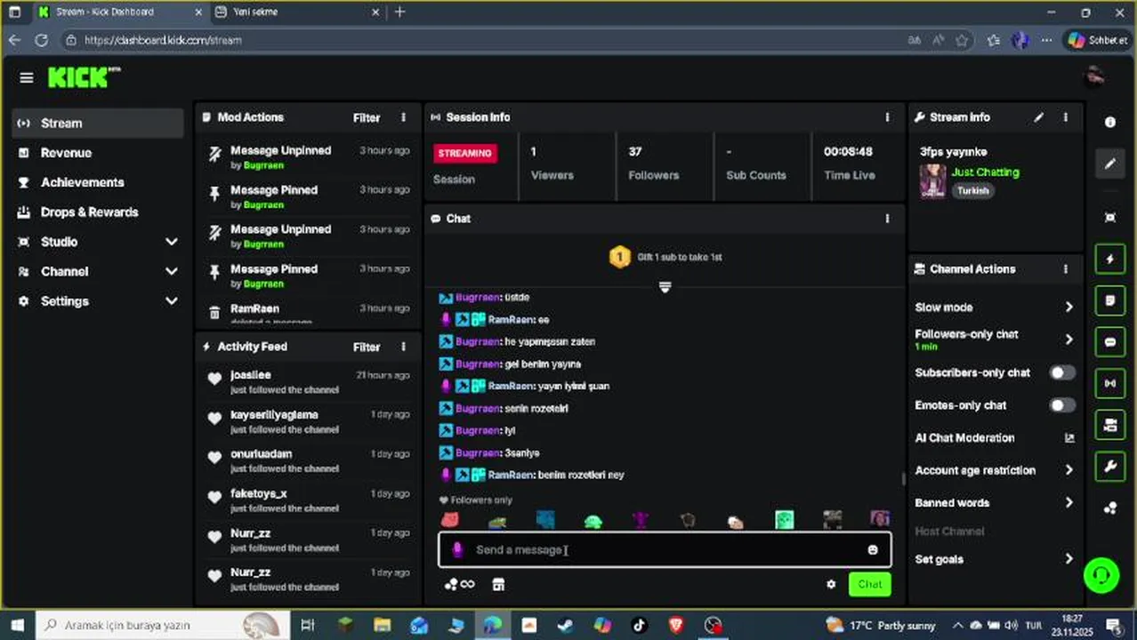Open the shop icon below message box
Image resolution: width=1137 pixels, height=640 pixels.
tap(498, 584)
